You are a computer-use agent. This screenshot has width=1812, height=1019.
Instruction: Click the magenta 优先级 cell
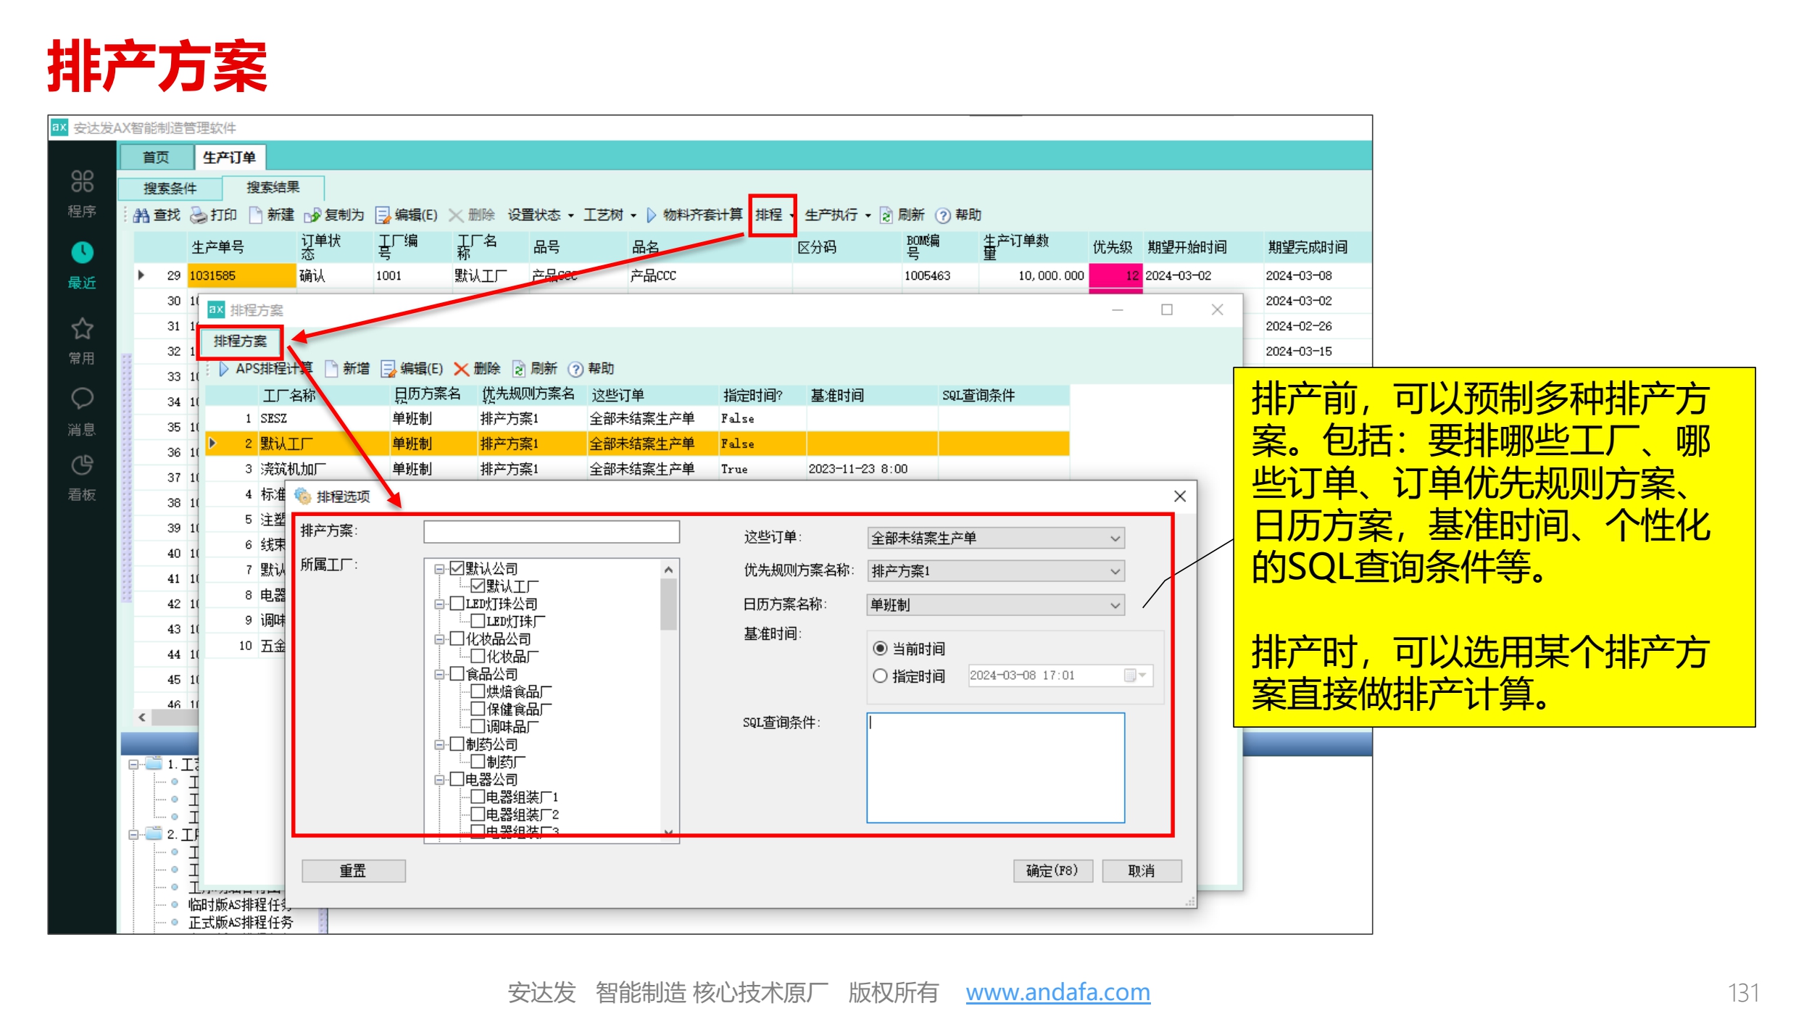click(x=1115, y=276)
